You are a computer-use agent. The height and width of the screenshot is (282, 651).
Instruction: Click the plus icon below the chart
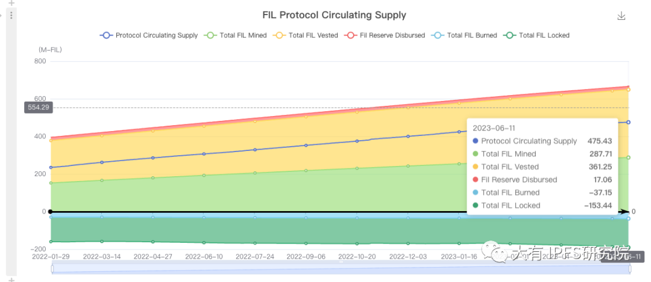point(11,279)
